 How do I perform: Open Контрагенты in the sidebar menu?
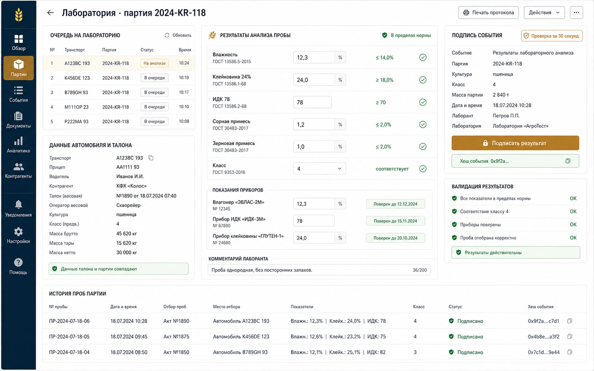19,170
